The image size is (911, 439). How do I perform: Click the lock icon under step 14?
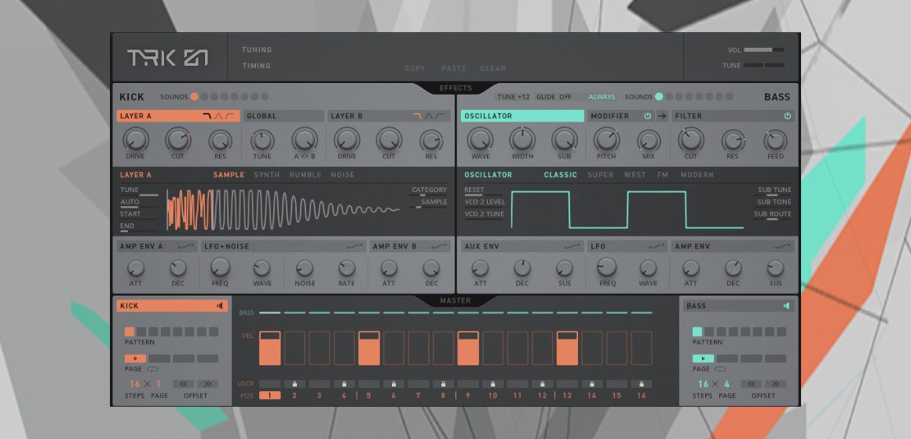(592, 384)
